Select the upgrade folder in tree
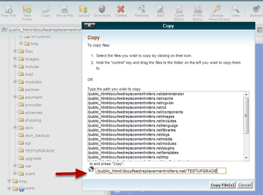 pyautogui.click(x=30, y=158)
